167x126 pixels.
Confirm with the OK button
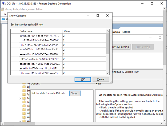pos(83,79)
